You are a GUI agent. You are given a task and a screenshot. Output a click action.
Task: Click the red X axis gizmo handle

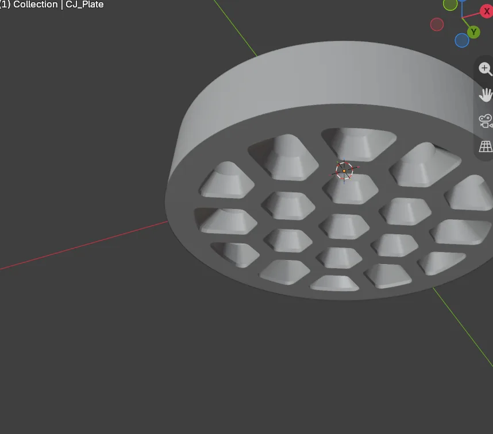point(487,11)
